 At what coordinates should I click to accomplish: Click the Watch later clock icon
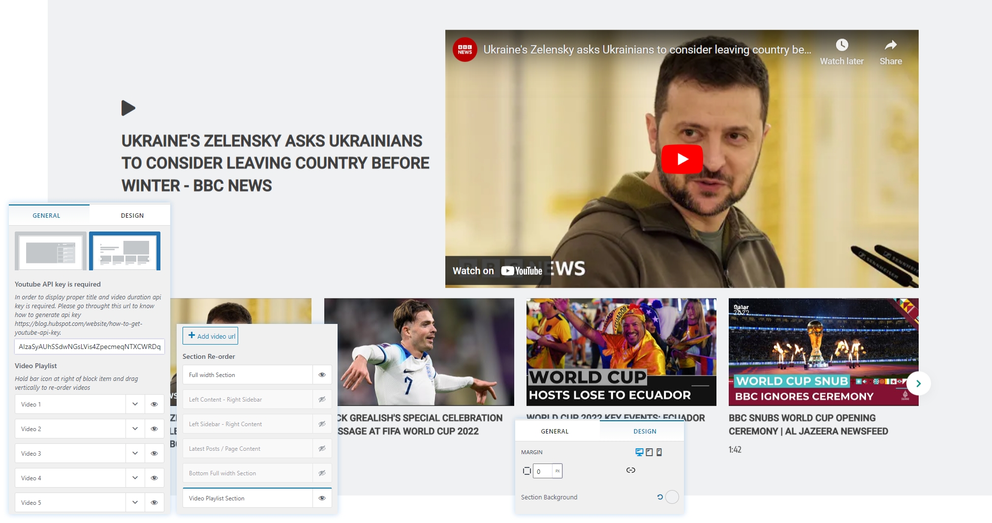coord(842,46)
